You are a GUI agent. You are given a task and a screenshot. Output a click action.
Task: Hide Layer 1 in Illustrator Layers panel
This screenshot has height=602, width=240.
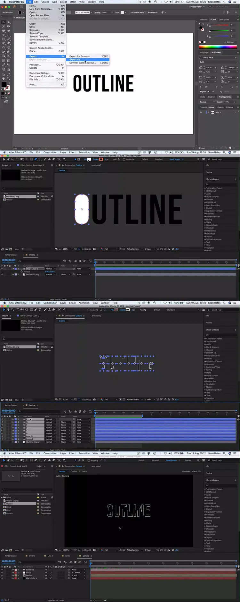pos(201,112)
